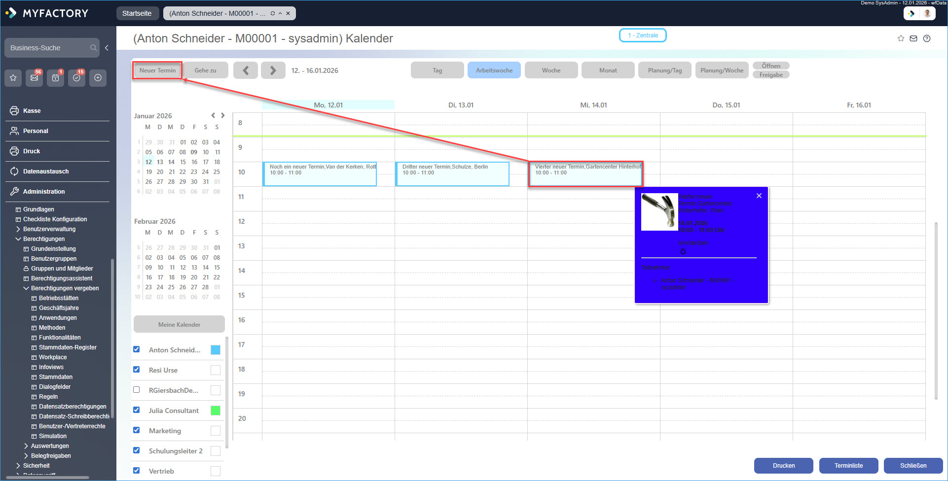Click the Myfactory logo icon beside avatar

pyautogui.click(x=912, y=13)
